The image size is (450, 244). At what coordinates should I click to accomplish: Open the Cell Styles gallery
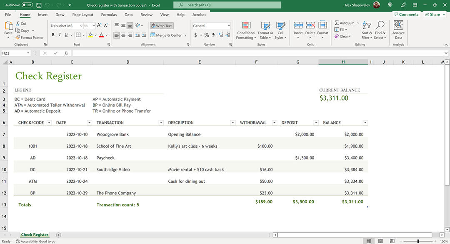(x=280, y=30)
